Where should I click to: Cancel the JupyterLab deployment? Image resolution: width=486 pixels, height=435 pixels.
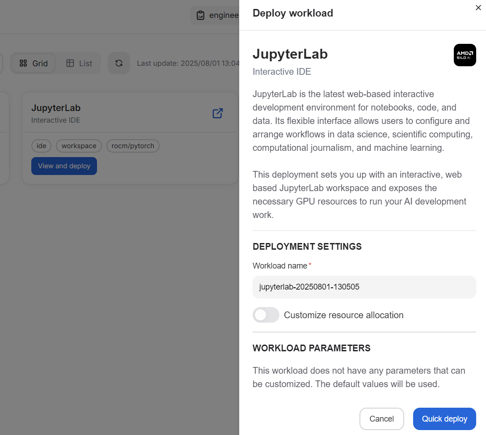pyautogui.click(x=381, y=419)
